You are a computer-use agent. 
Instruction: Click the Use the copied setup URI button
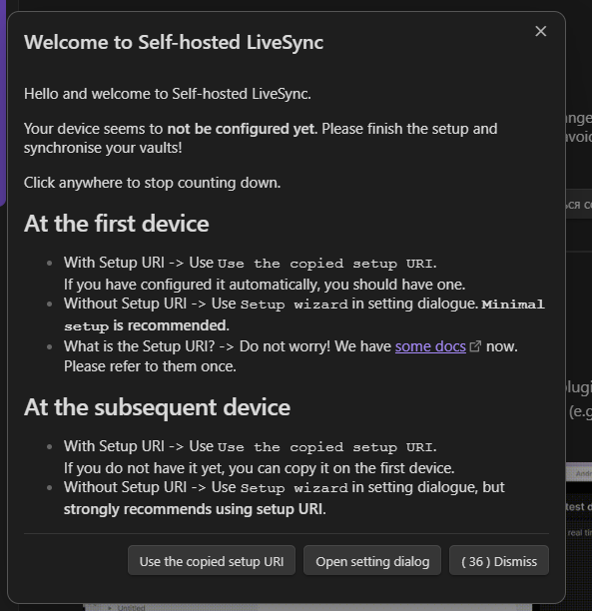(x=212, y=561)
